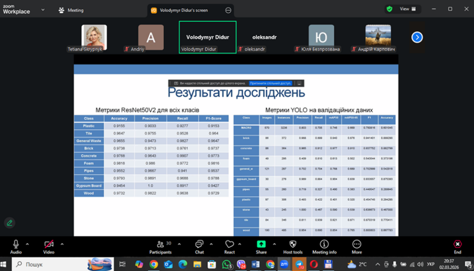Image resolution: width=474 pixels, height=271 pixels.
Task: Open Meeting info
Action: pos(324,245)
